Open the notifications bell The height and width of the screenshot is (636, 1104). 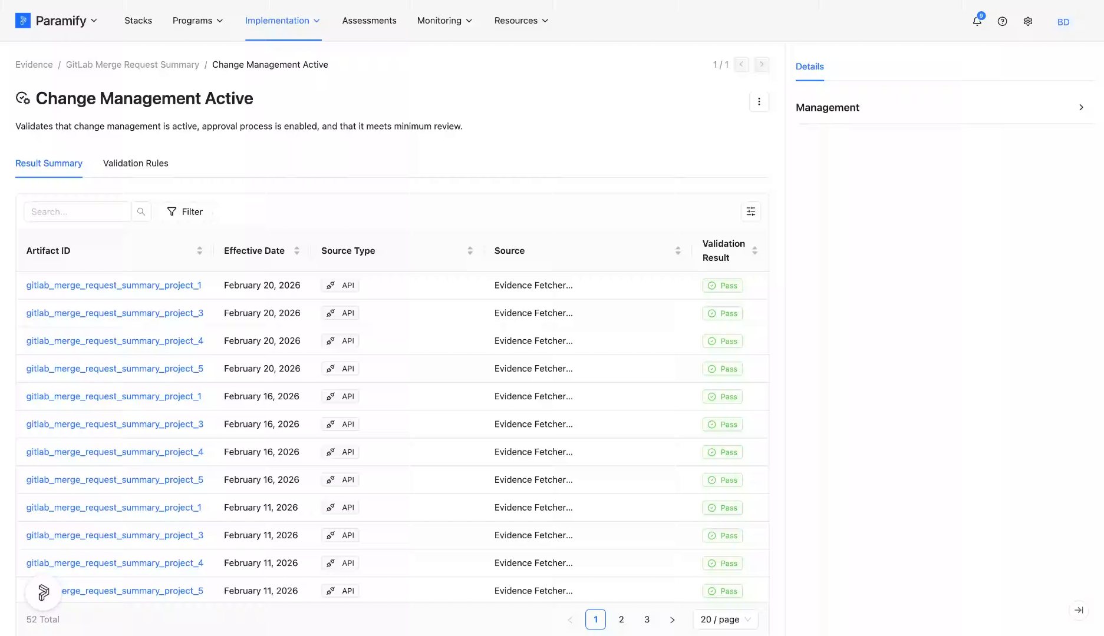(977, 21)
